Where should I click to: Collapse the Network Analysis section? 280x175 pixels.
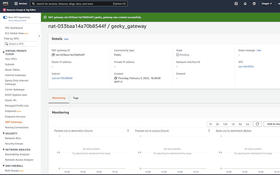tap(3, 150)
